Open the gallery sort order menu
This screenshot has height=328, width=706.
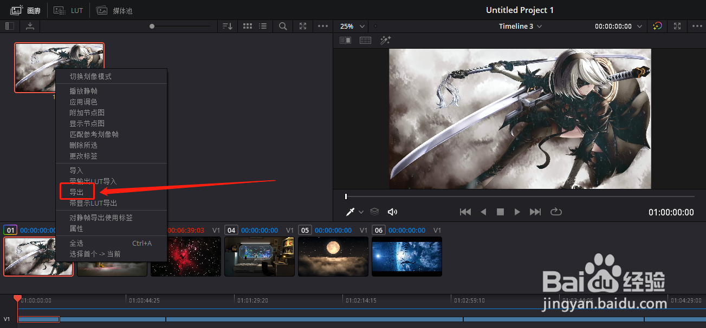[228, 26]
